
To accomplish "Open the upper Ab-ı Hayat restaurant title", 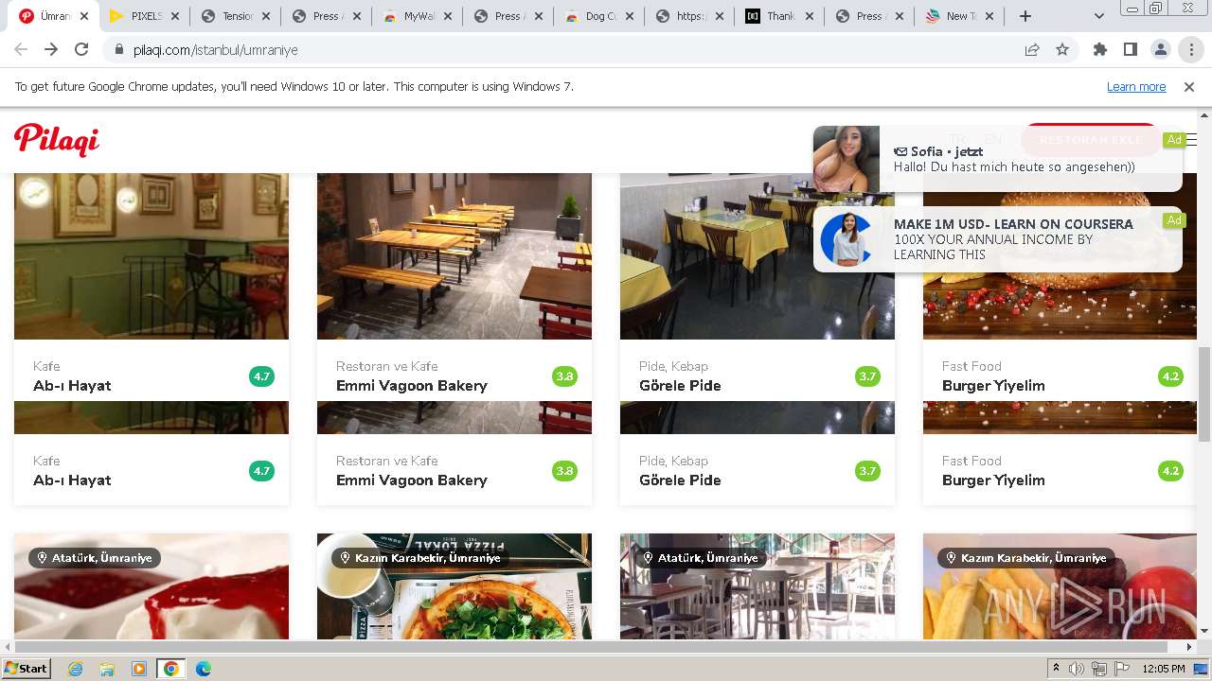I will tap(72, 386).
